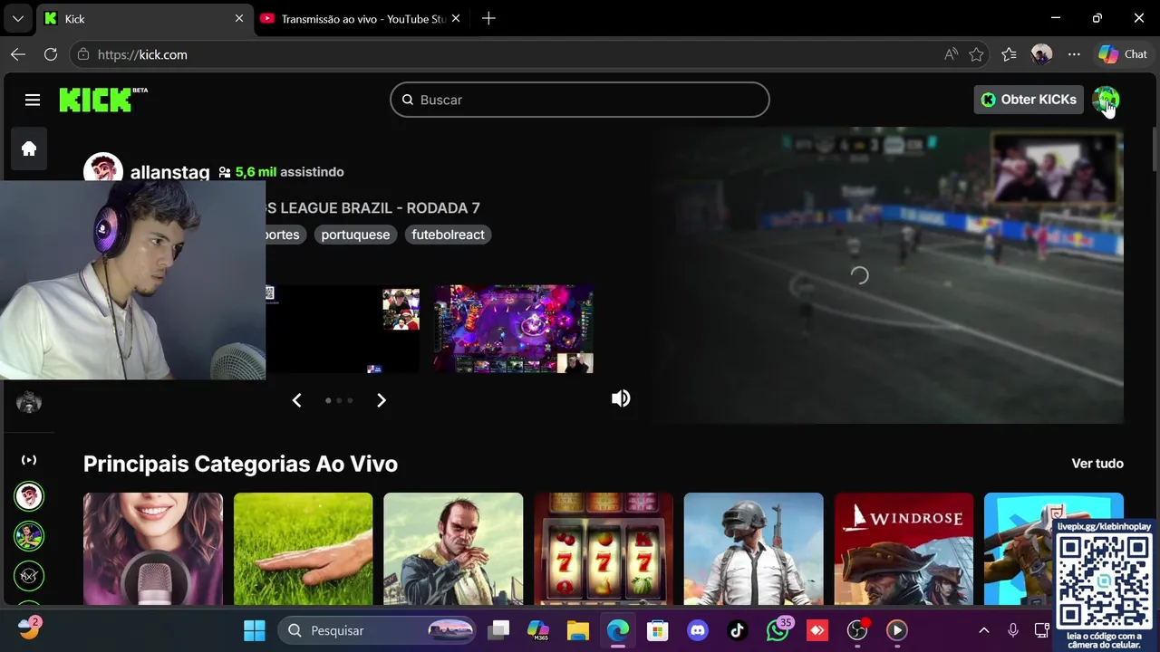Open the featured football stream preview
This screenshot has height=652, width=1160.
[x=888, y=275]
